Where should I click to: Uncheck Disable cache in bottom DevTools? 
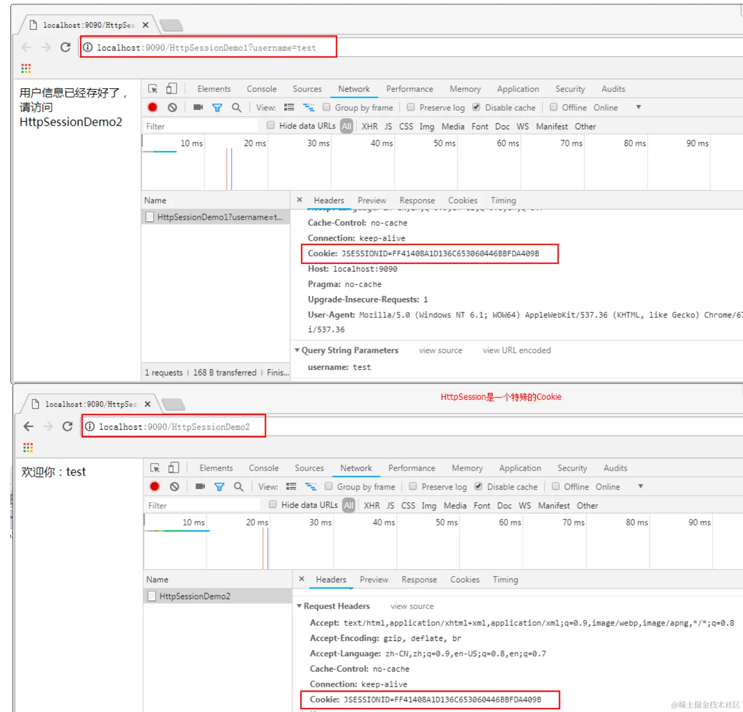478,486
